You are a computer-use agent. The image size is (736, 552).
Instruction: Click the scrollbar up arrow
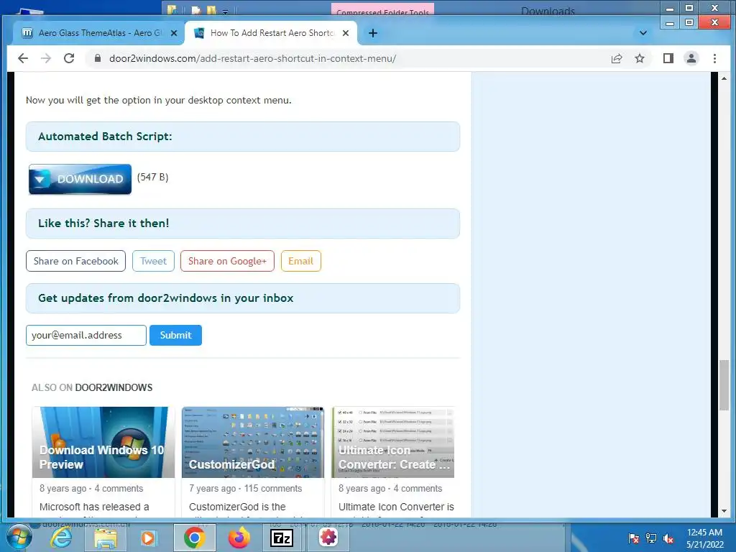pos(724,78)
